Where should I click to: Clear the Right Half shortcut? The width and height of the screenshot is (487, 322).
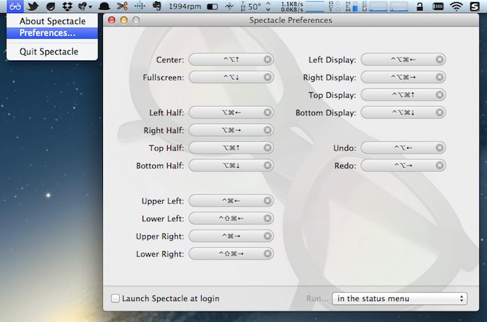coord(267,130)
